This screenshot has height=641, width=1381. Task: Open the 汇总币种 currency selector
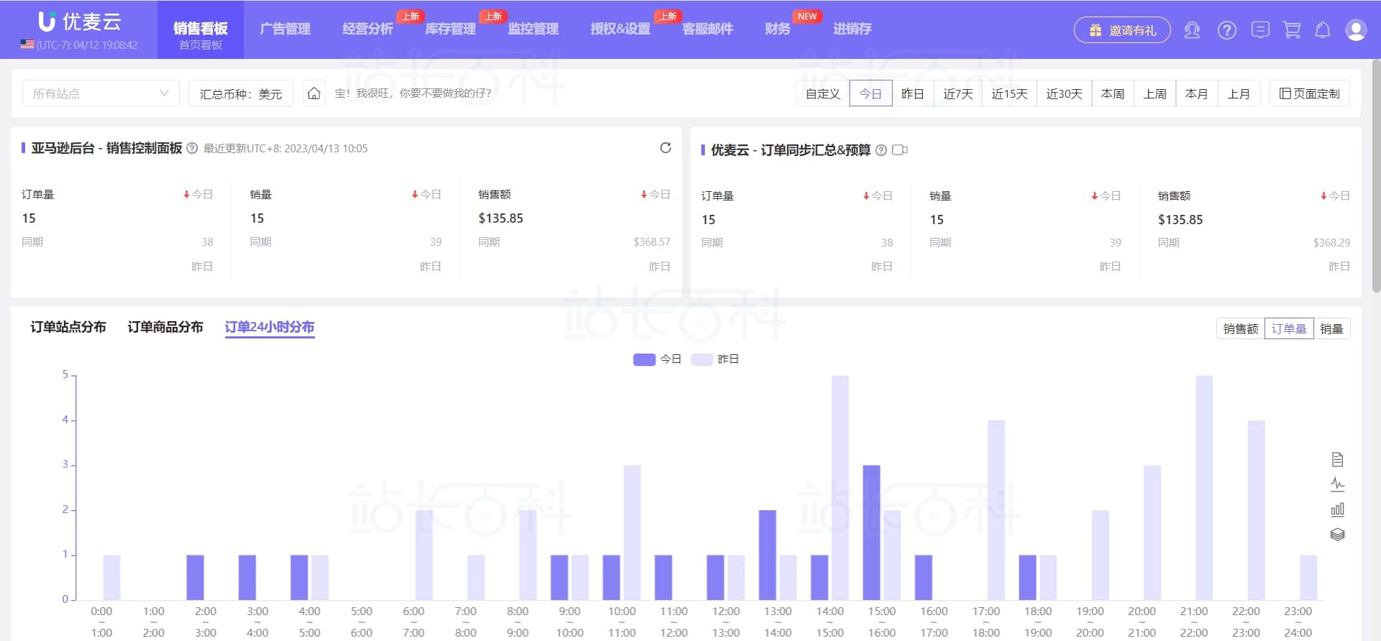[240, 93]
